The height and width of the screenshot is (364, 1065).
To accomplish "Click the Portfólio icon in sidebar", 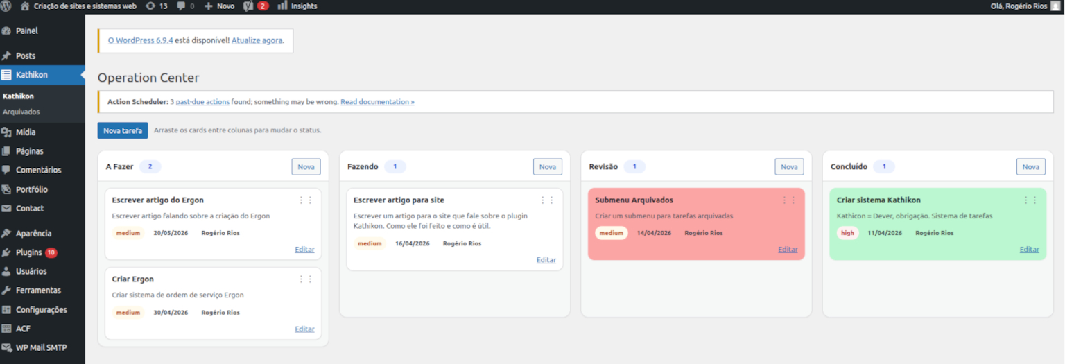I will (x=6, y=189).
